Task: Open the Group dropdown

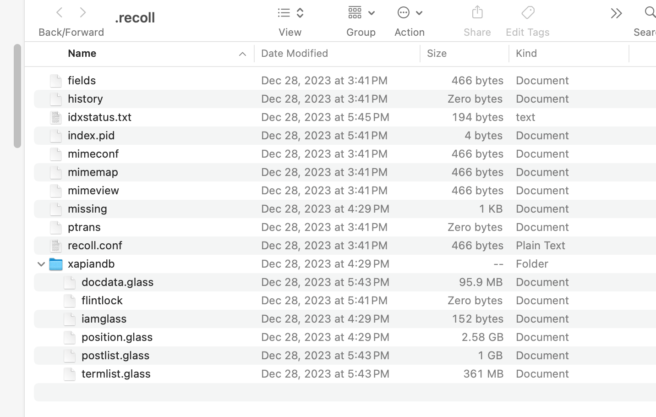Action: [x=361, y=13]
